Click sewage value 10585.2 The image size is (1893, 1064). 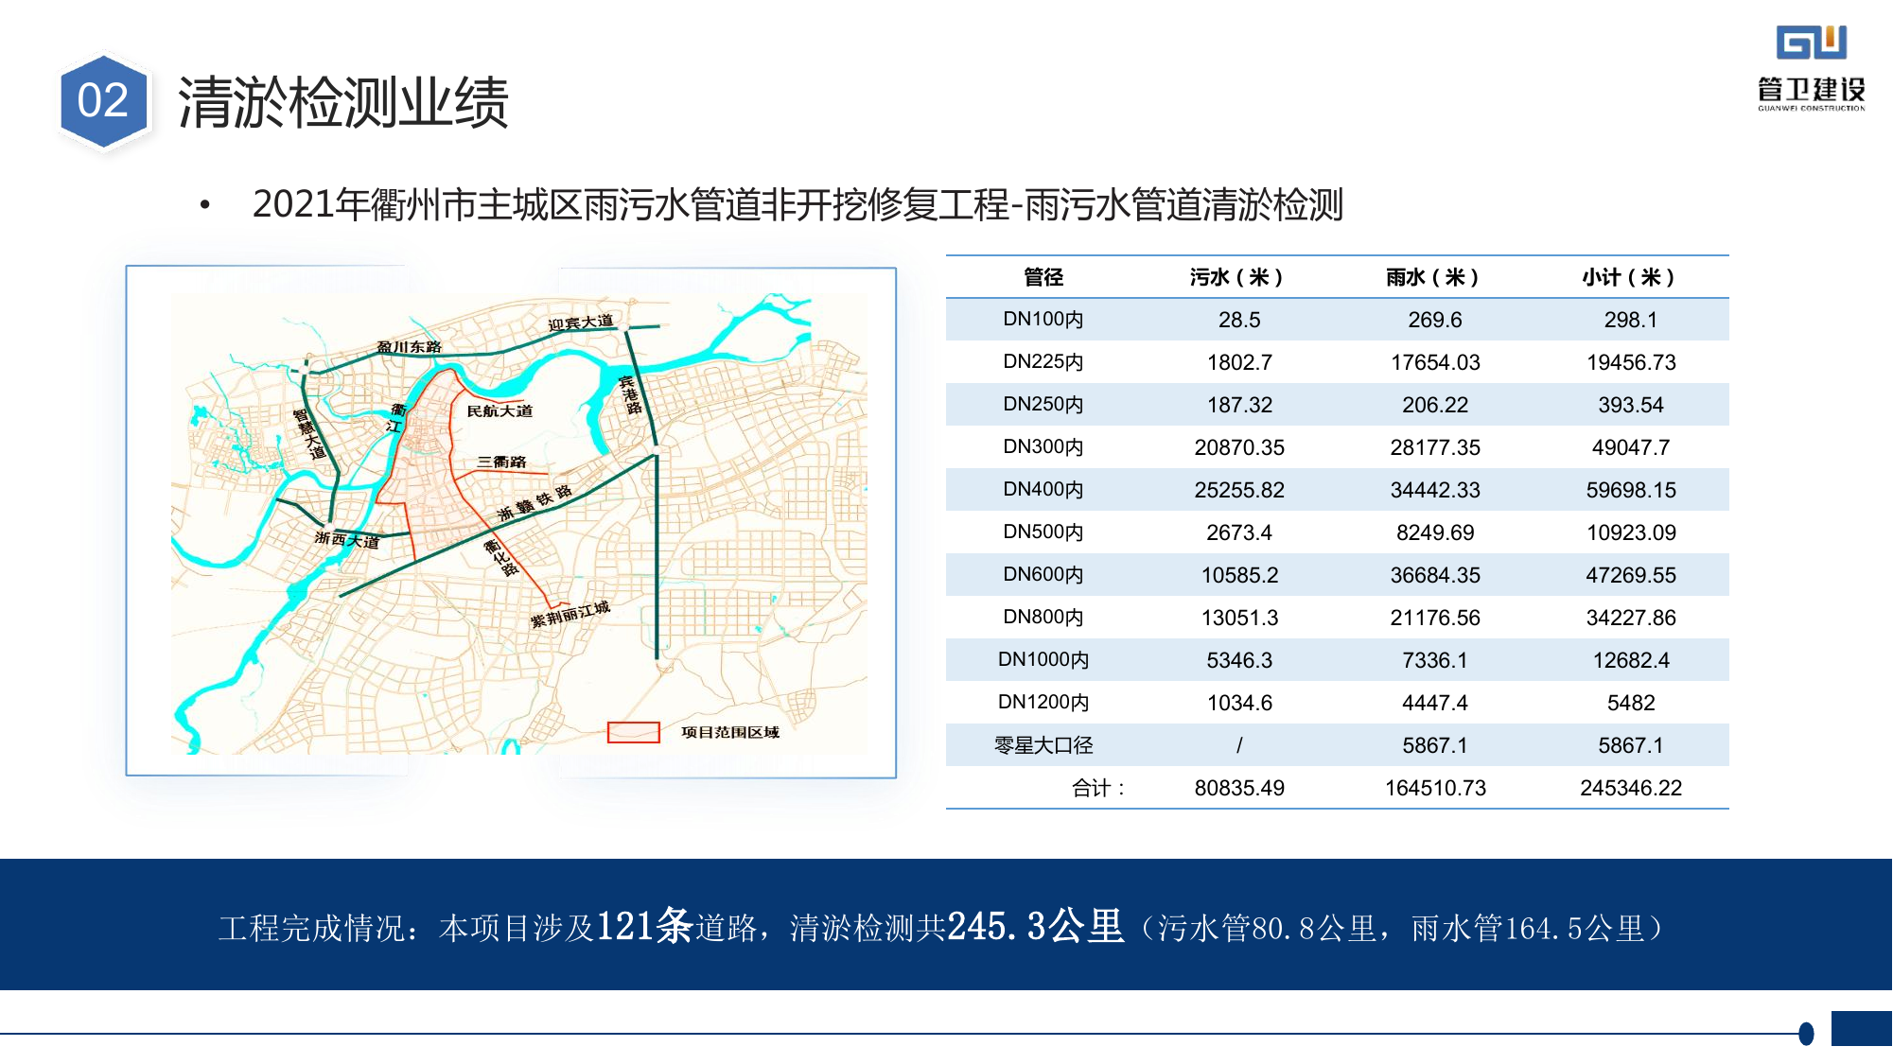pyautogui.click(x=1239, y=575)
